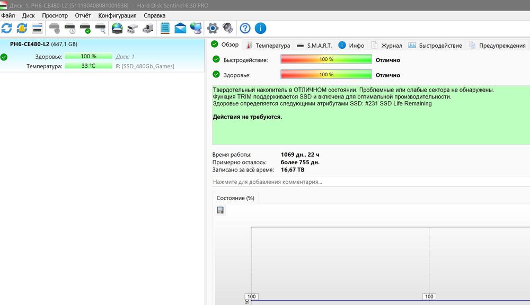Open the Файл menu
530x305 pixels.
pos(8,15)
